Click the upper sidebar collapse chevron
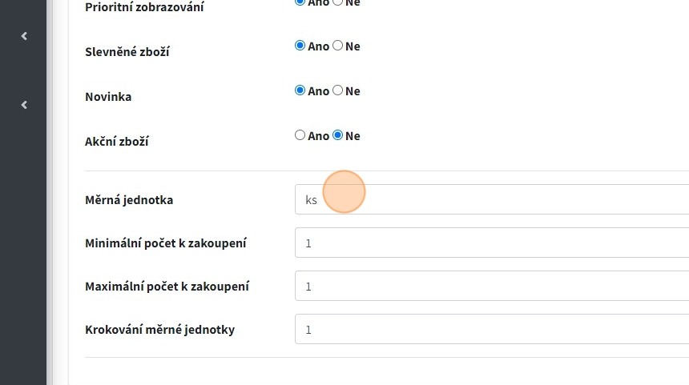The width and height of the screenshot is (689, 385). click(24, 36)
